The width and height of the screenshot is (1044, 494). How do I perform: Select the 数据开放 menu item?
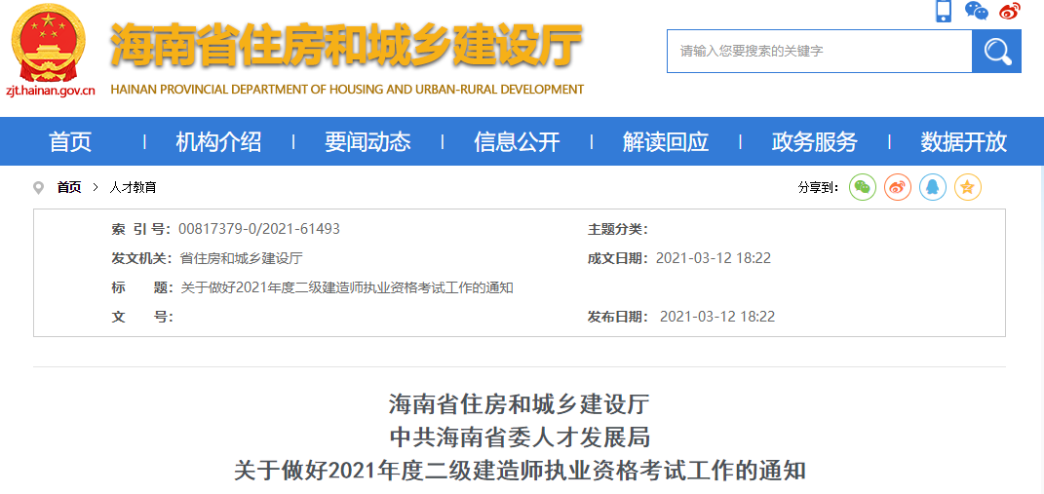(963, 142)
